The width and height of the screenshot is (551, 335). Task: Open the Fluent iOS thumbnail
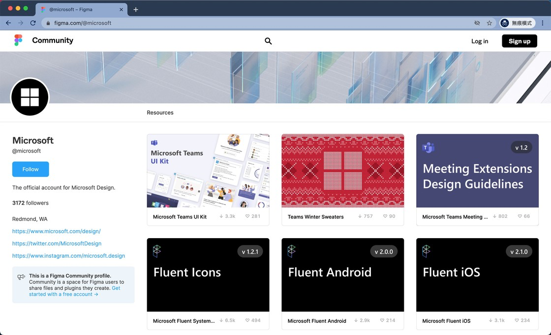click(477, 275)
